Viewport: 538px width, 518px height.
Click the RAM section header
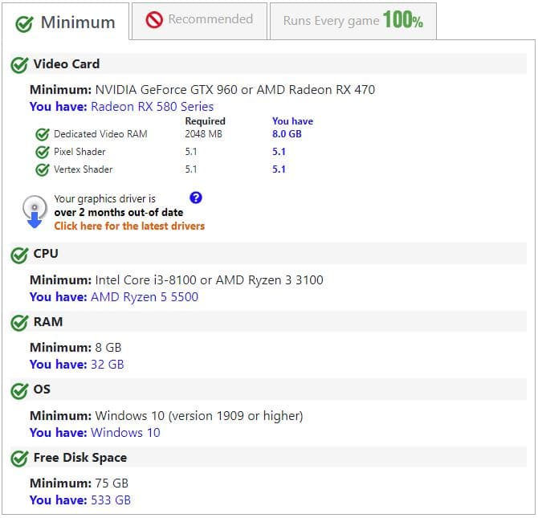click(268, 322)
